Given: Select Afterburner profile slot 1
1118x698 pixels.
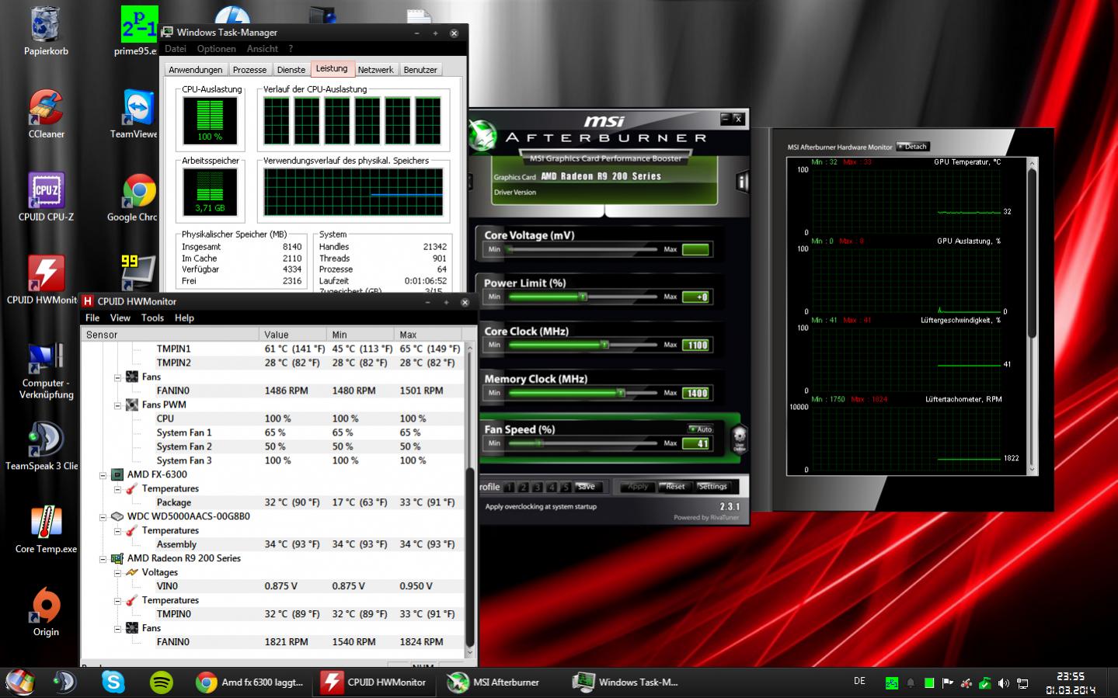Looking at the screenshot, I should click(x=509, y=488).
